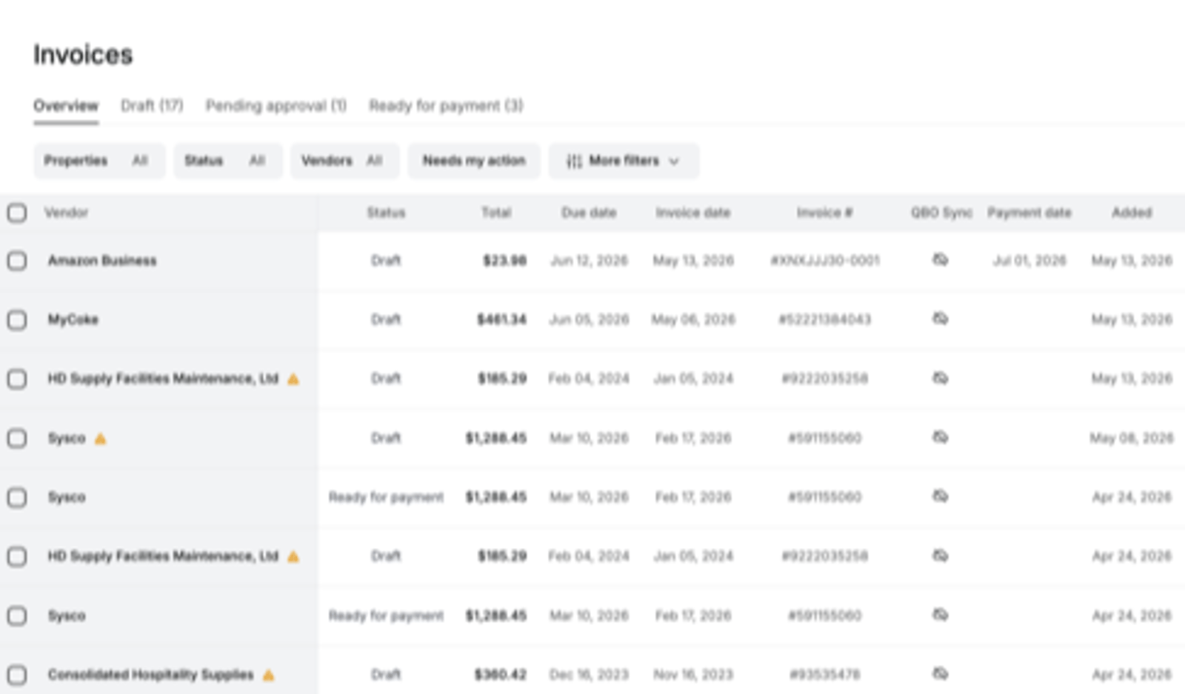Click QBO sync icon for Consolidated Hospitality Supplies
This screenshot has width=1185, height=694.
coord(940,674)
